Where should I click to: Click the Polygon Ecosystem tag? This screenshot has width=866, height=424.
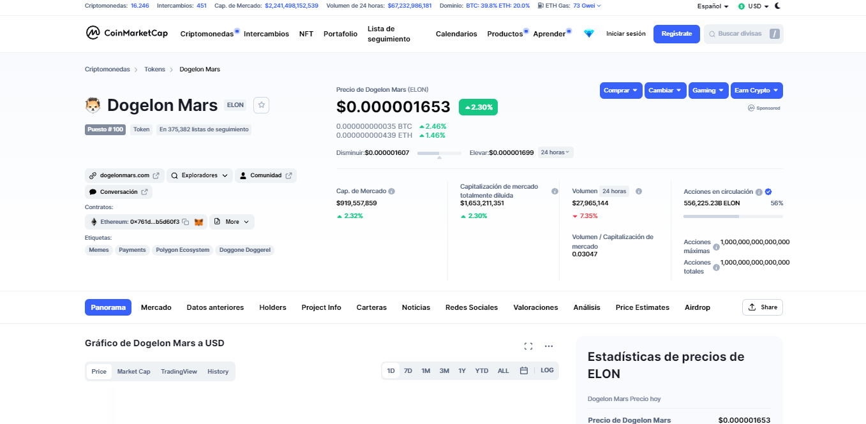183,250
